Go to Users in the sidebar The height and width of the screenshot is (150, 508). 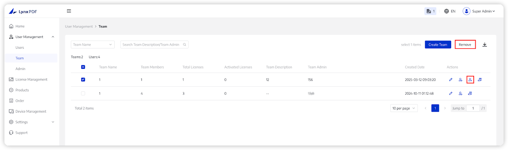tap(20, 47)
